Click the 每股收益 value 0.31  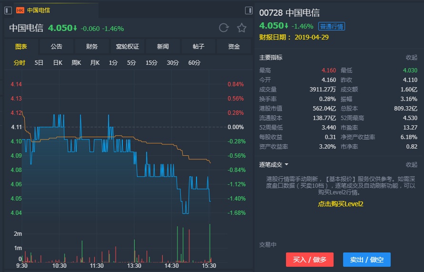coord(330,137)
